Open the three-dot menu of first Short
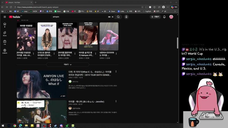 pyautogui.click(x=33, y=54)
